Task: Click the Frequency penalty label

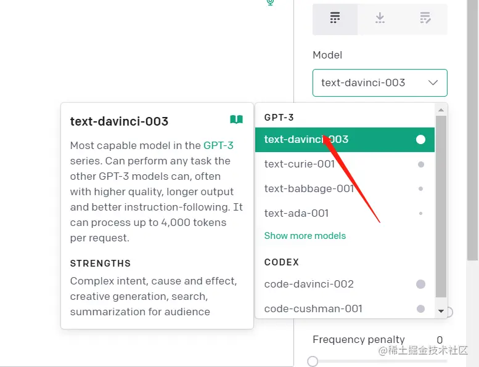Action: click(x=359, y=339)
